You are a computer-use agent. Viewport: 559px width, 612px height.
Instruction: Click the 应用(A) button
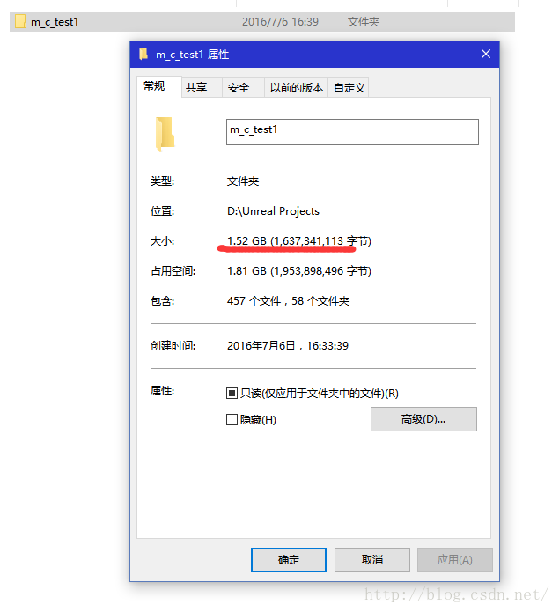point(455,560)
